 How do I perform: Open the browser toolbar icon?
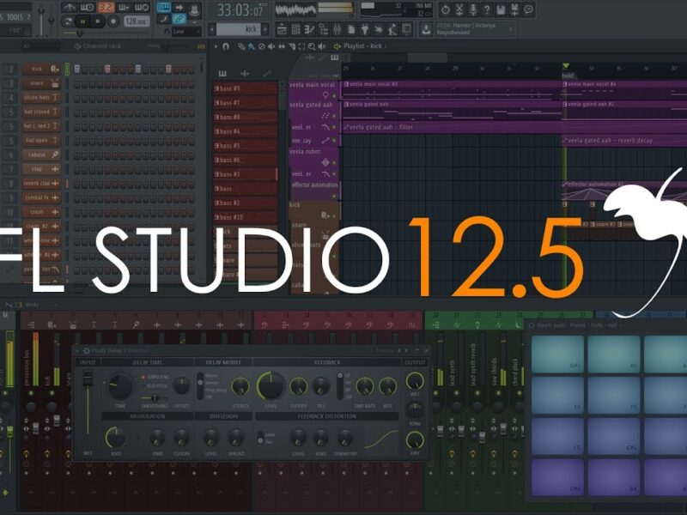pos(324,29)
